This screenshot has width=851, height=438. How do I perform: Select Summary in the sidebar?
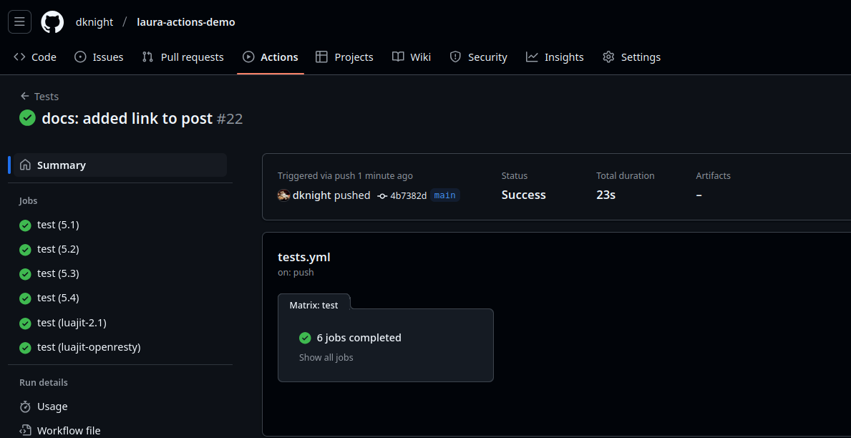(120, 165)
